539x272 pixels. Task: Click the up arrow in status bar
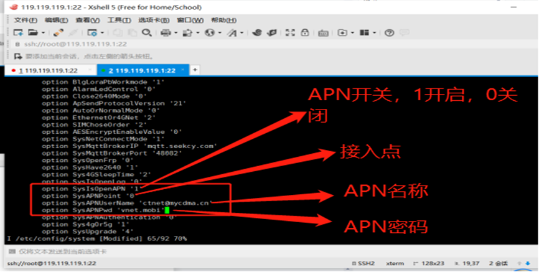pos(520,263)
